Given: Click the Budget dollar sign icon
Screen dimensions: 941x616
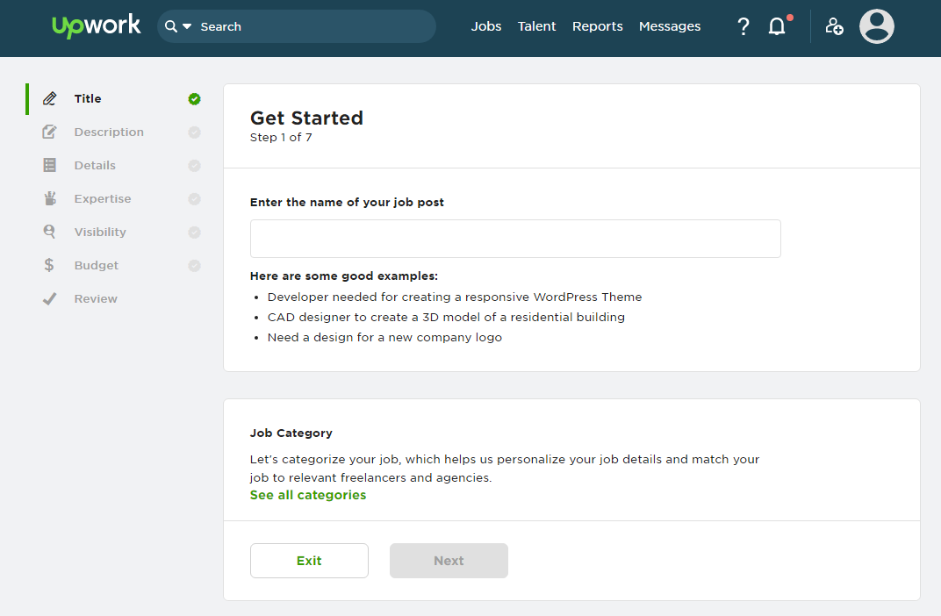Looking at the screenshot, I should 49,266.
